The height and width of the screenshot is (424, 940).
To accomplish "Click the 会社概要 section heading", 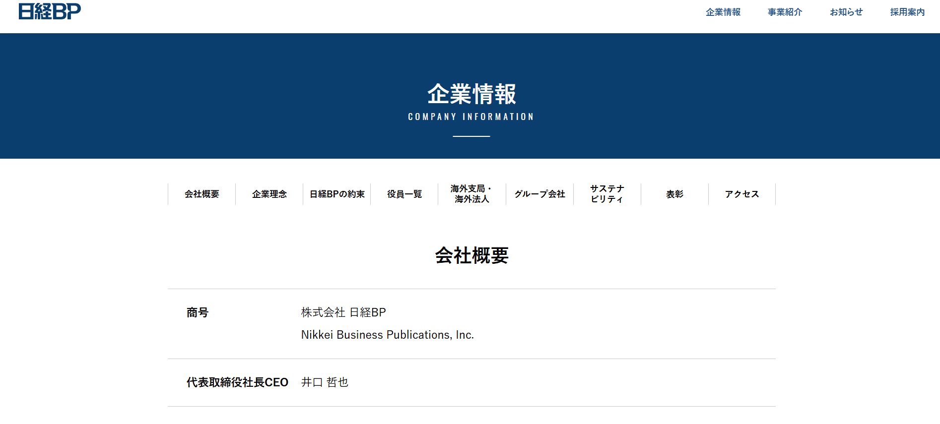I will (x=471, y=255).
